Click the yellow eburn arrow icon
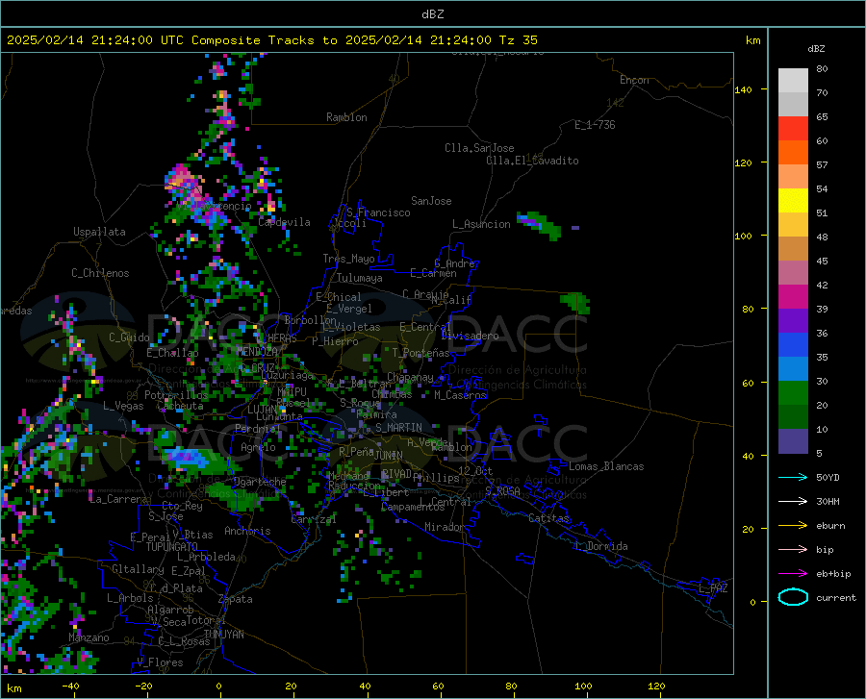This screenshot has height=699, width=866. pos(793,525)
